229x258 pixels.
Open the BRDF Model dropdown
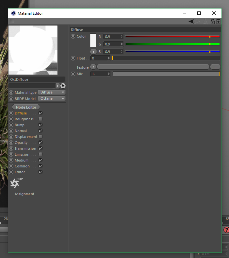(52, 98)
